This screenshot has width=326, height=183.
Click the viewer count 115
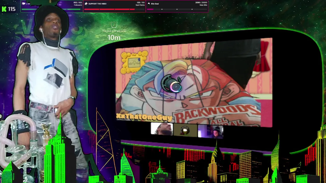(x=12, y=9)
